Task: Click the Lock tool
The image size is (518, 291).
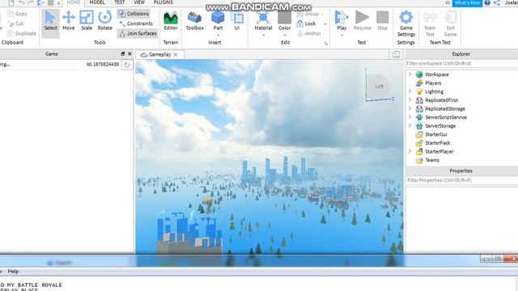Action: (306, 23)
